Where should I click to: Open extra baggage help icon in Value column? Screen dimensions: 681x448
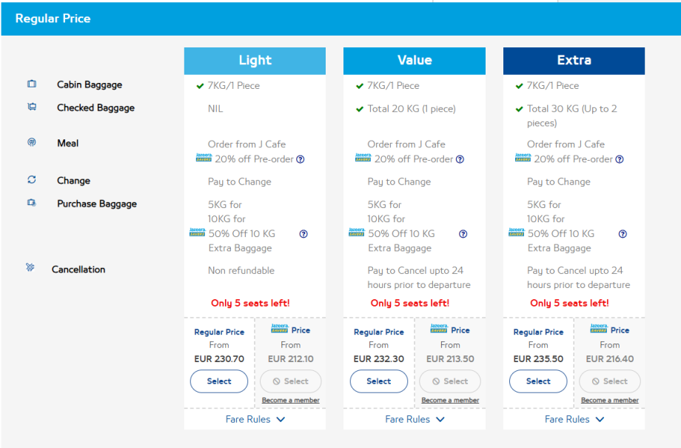463,234
